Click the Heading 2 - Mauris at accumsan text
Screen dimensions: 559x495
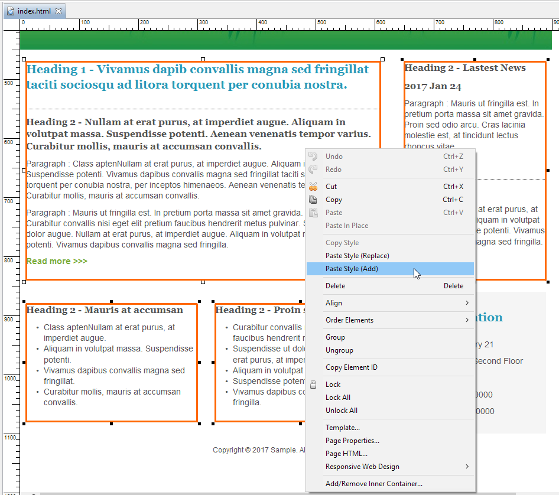(x=105, y=310)
